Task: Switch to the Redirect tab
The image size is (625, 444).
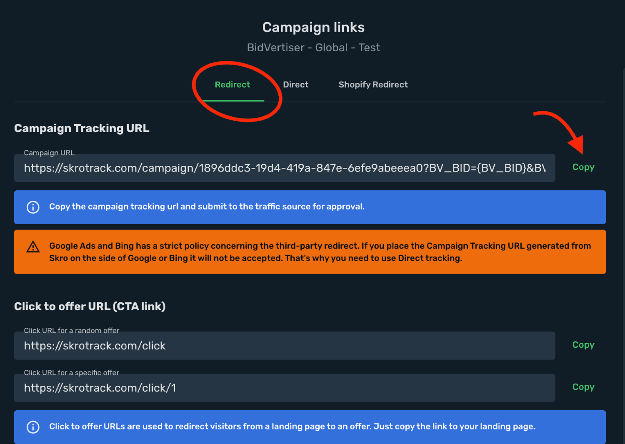Action: pyautogui.click(x=232, y=85)
